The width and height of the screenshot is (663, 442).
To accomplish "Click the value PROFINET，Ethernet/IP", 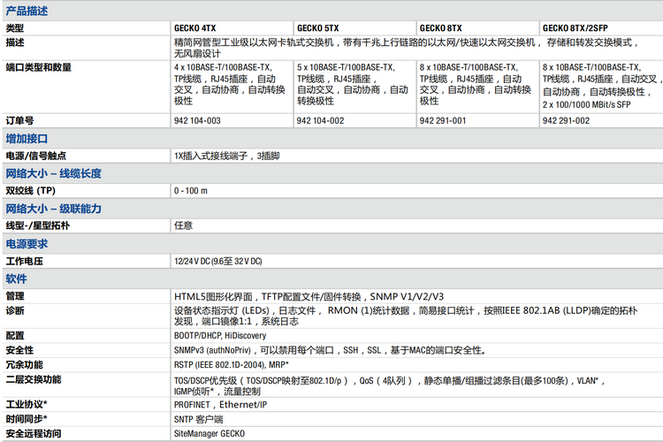I will pos(221,404).
